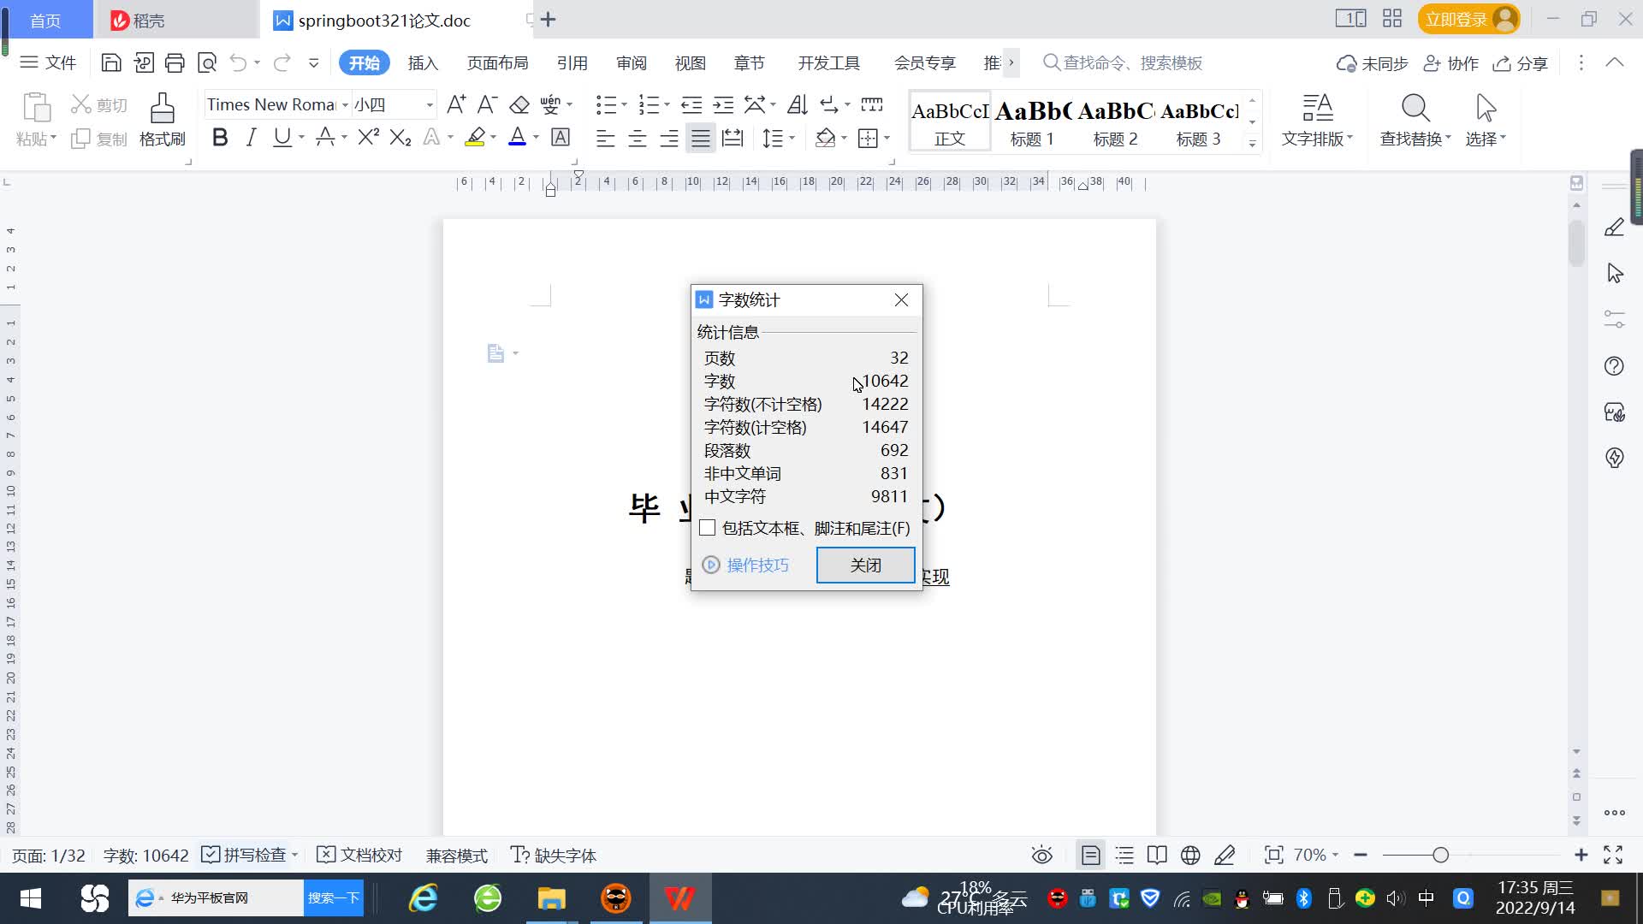Open the font size dropdown 小四

[x=430, y=104]
